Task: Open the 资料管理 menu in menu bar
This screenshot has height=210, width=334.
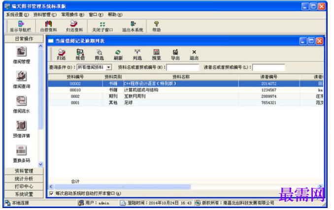Action: click(45, 15)
